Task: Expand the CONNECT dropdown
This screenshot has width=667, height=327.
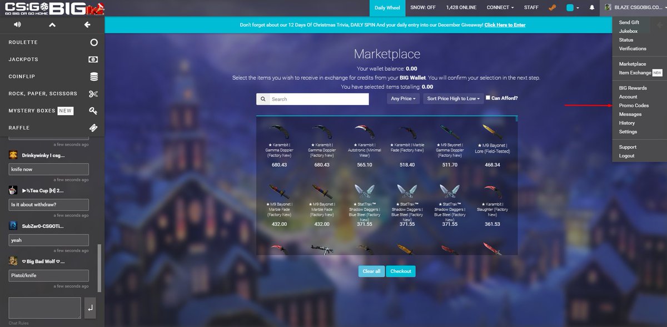Action: click(500, 8)
